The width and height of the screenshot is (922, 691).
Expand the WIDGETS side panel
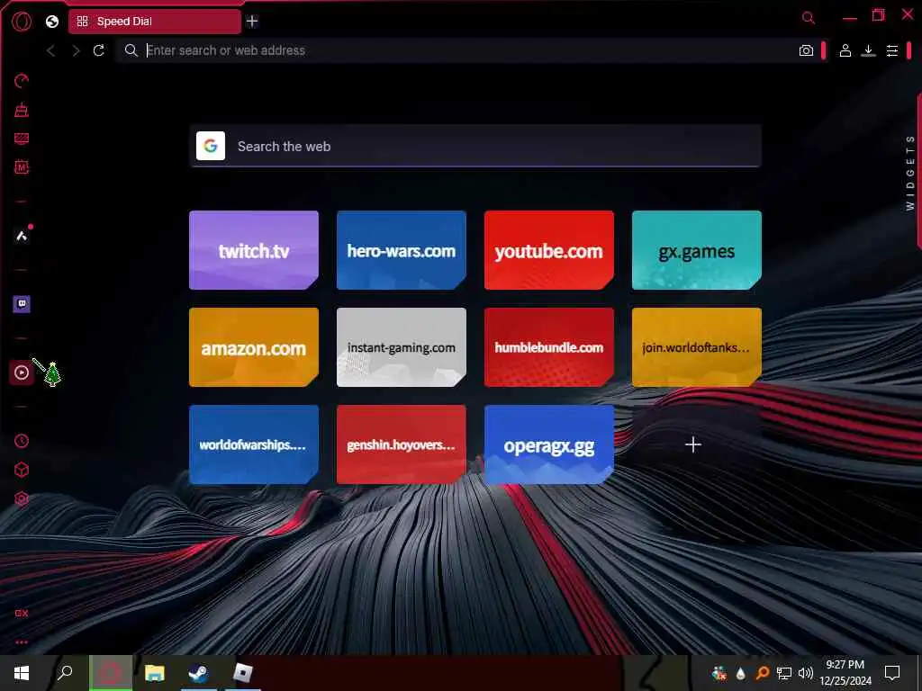[910, 173]
